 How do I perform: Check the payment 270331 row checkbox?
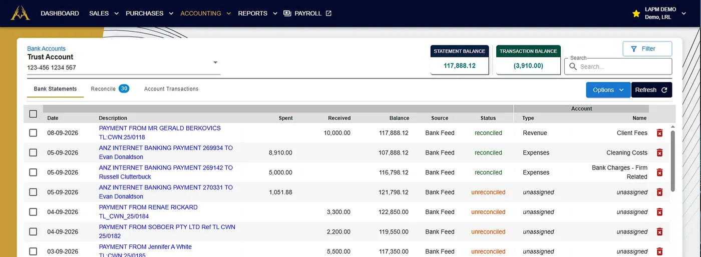point(33,192)
